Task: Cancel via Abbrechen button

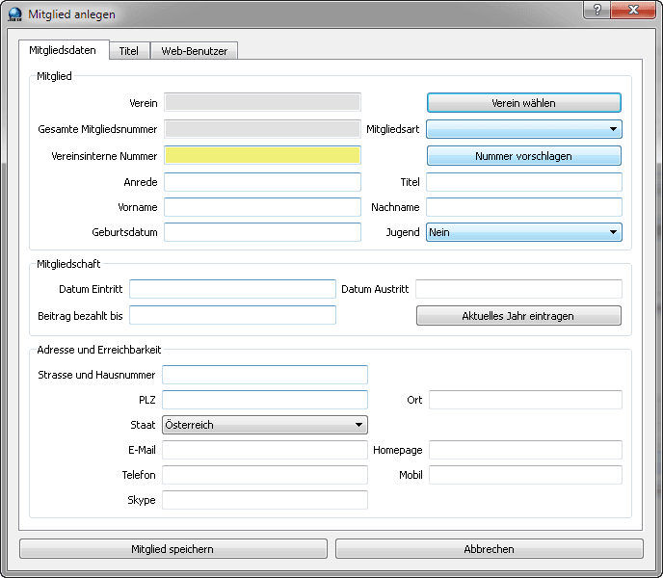Action: click(x=490, y=549)
